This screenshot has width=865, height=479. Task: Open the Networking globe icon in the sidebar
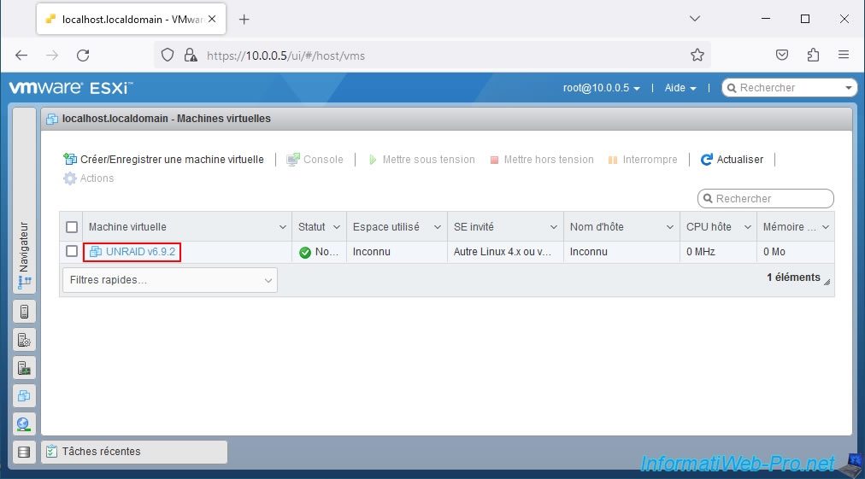24,424
